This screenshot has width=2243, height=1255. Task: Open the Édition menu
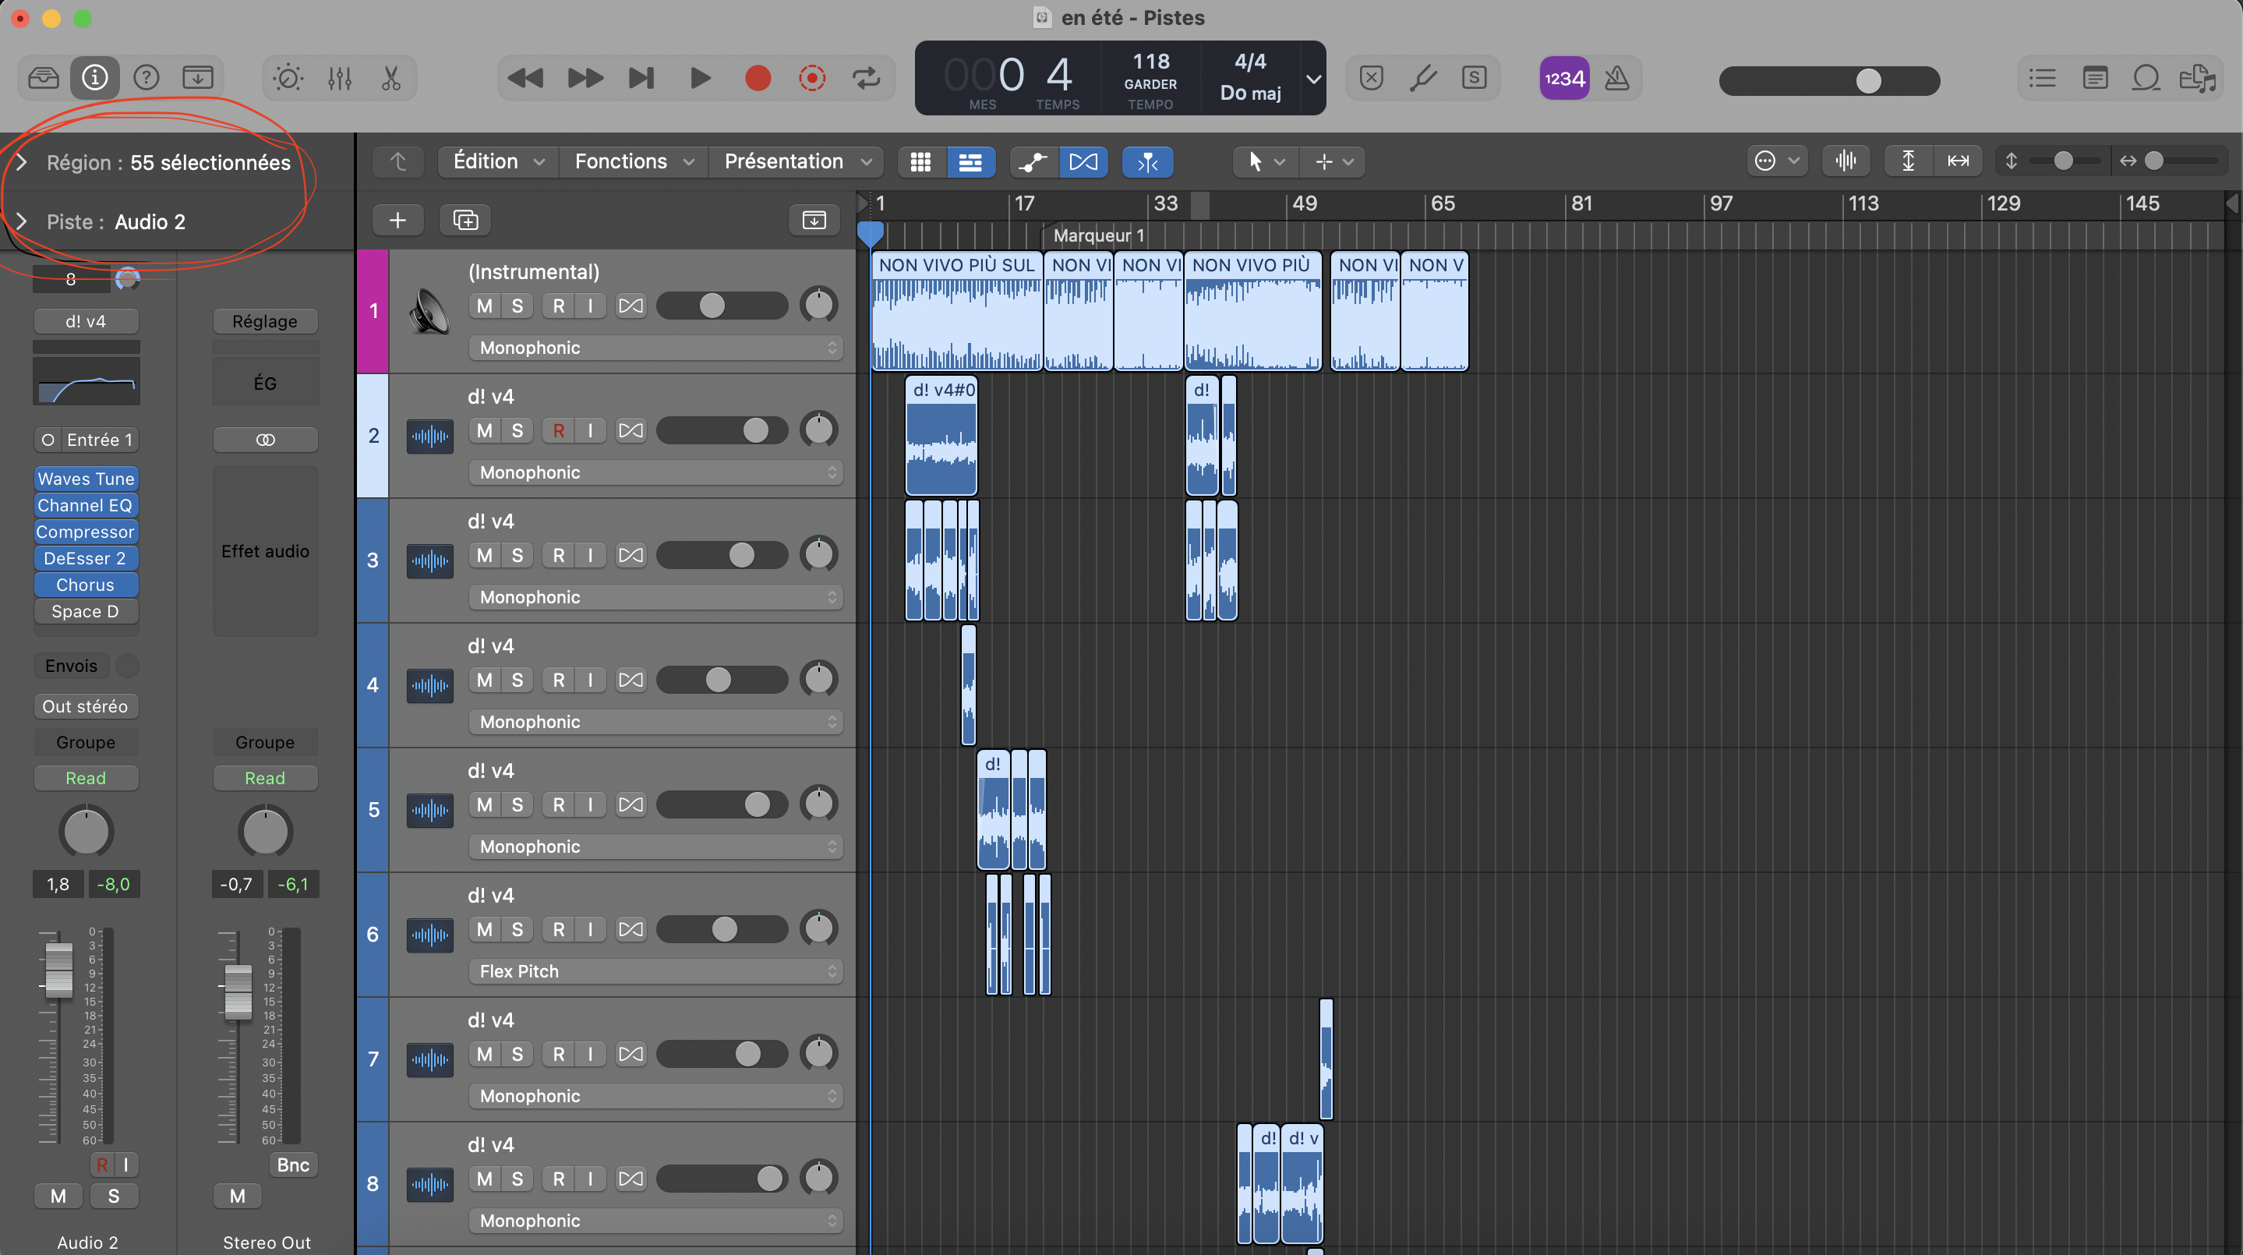(x=498, y=161)
